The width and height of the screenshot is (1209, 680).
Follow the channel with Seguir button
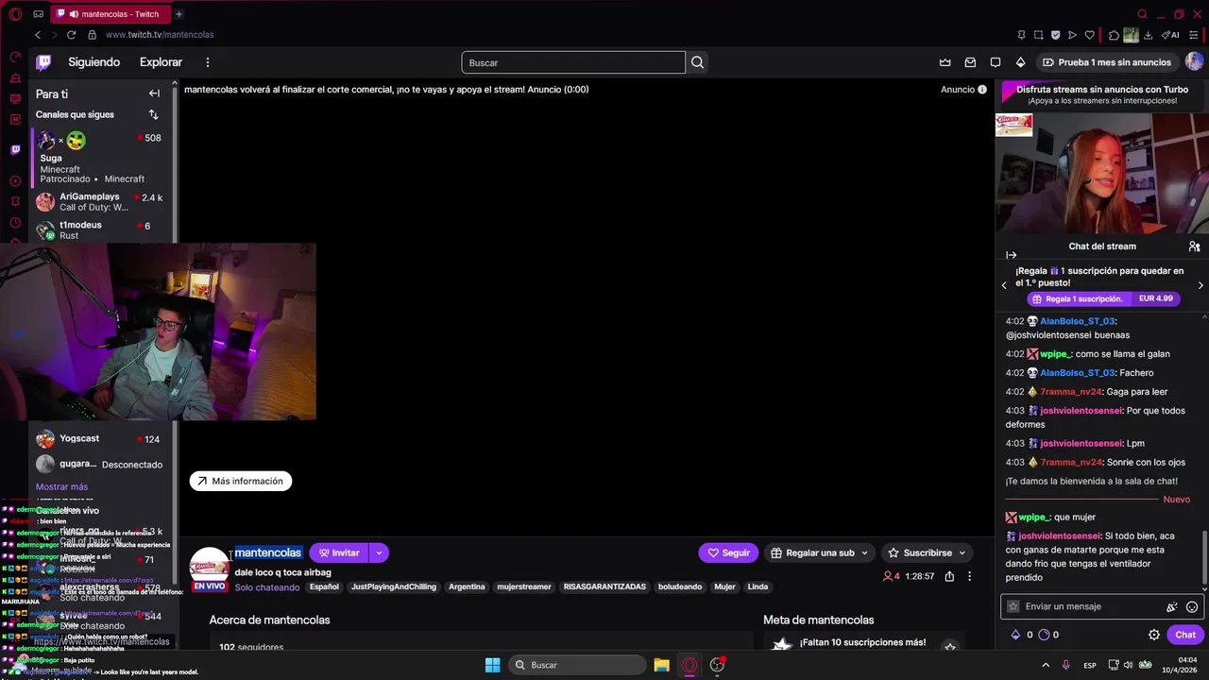click(x=728, y=552)
